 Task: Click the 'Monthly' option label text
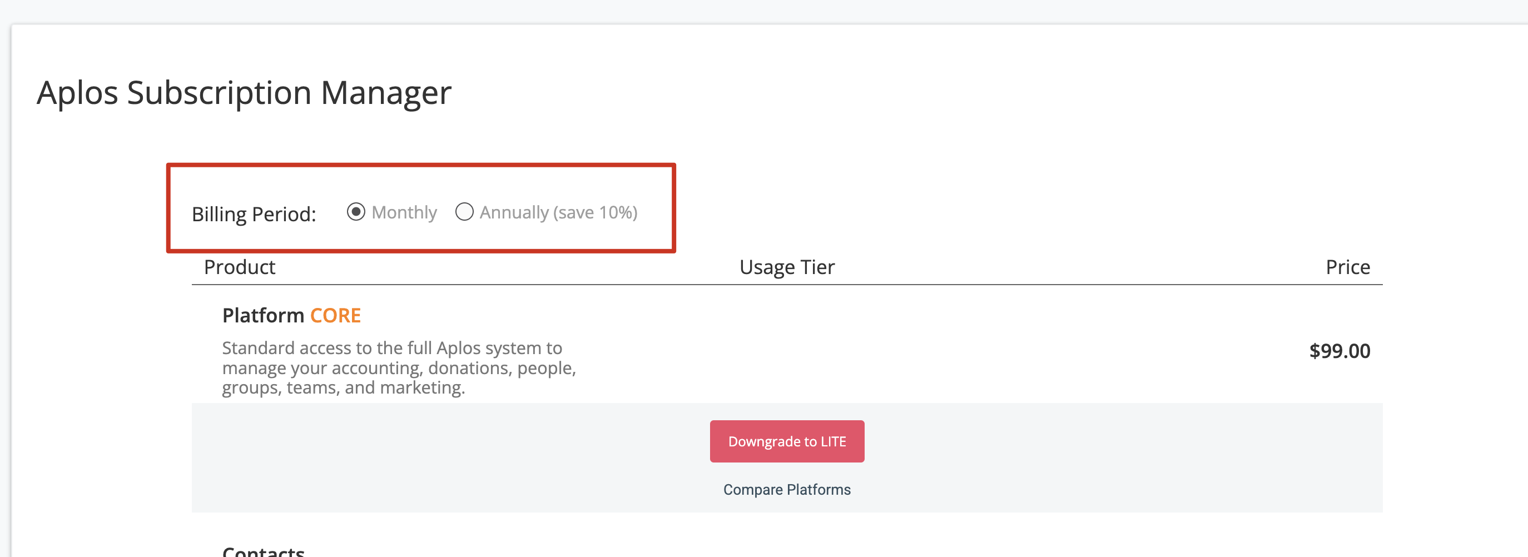[x=404, y=212]
